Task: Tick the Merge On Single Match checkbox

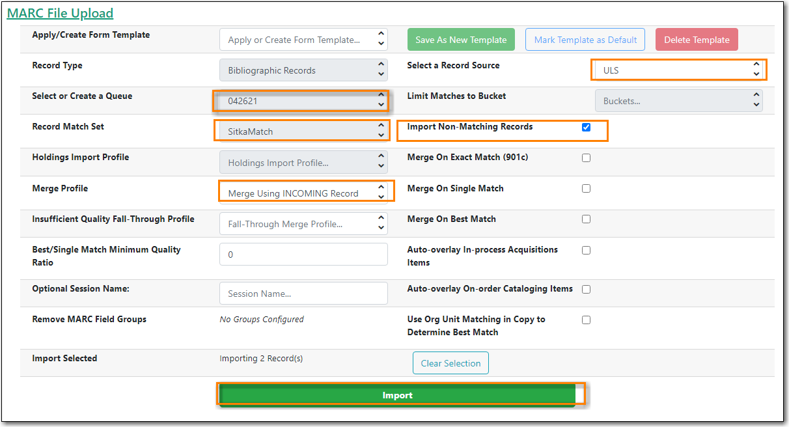Action: pos(586,188)
